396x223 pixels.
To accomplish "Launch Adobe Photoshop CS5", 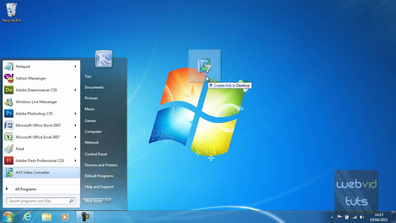I will [34, 113].
